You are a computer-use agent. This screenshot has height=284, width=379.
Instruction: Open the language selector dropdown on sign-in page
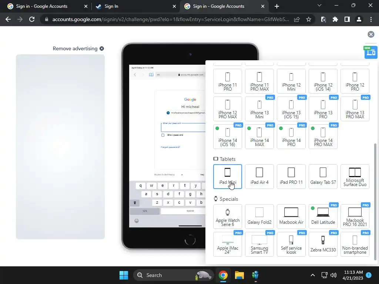(168, 175)
